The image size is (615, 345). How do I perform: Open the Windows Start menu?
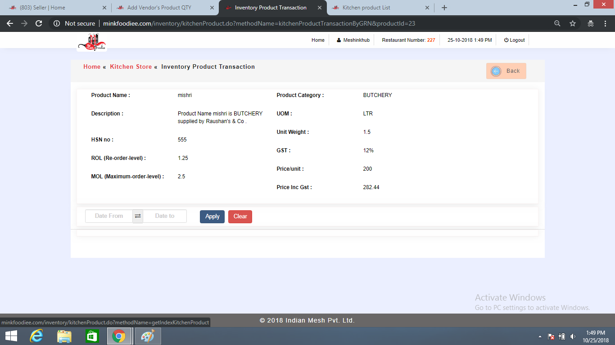point(11,336)
